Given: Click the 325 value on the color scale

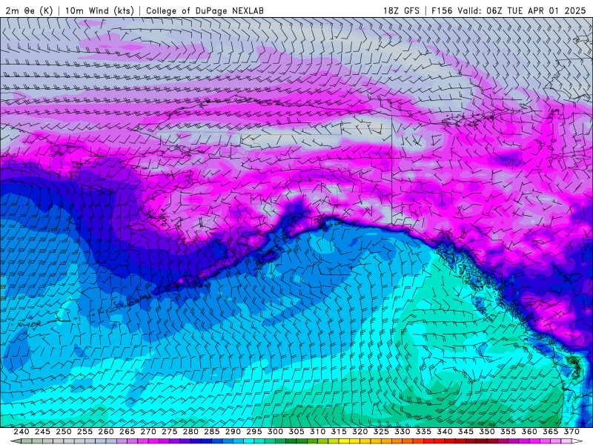Looking at the screenshot, I should point(381,432).
